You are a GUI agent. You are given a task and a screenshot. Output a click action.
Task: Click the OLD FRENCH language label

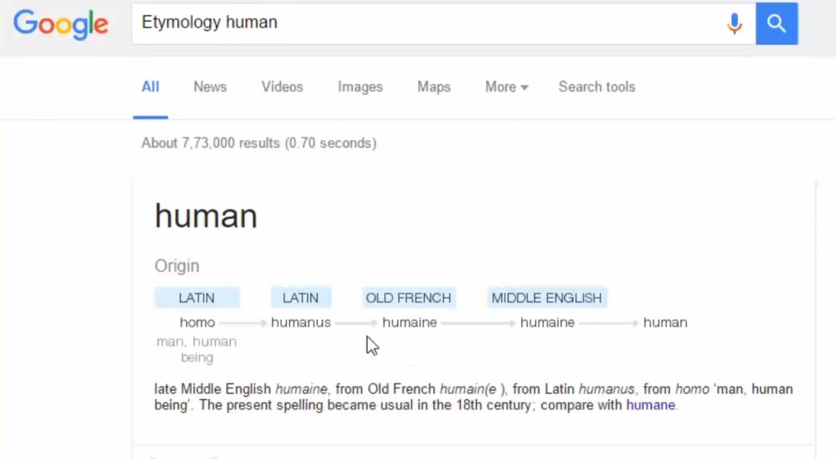(x=408, y=298)
